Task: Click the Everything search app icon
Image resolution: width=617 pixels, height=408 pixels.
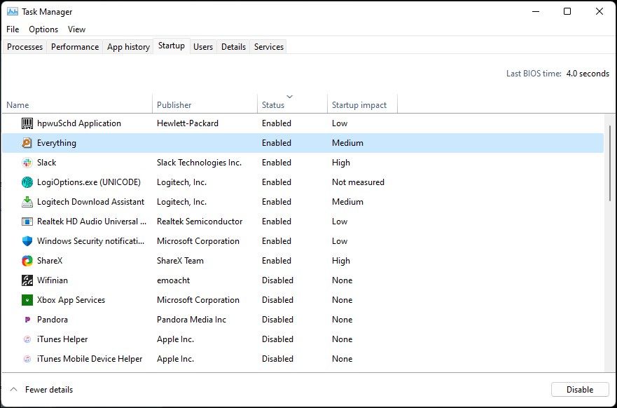Action: click(x=26, y=142)
